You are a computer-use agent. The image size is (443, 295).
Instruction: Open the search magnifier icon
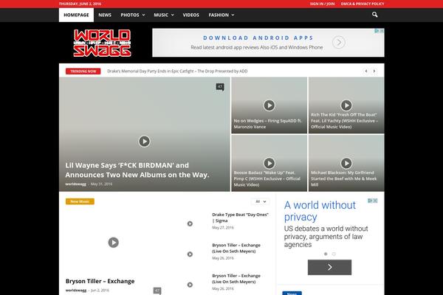374,15
